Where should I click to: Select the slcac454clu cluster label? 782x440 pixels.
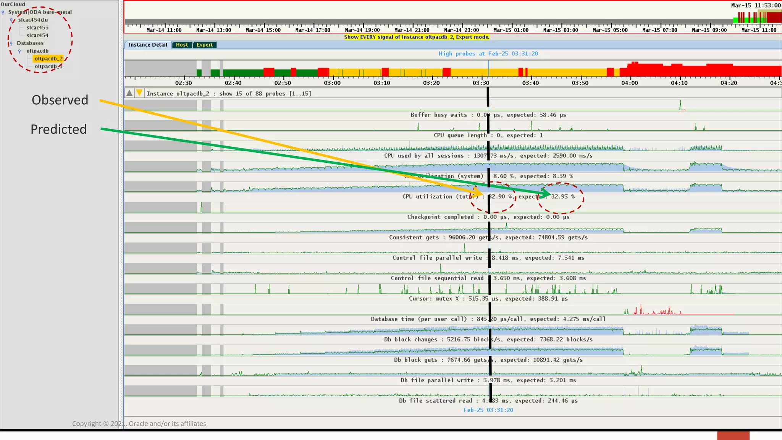(x=33, y=20)
